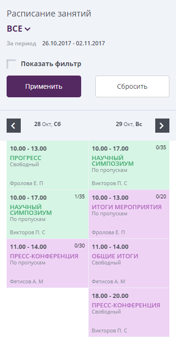Click the chevron next to ВСЕ
The width and height of the screenshot is (176, 348).
point(27,29)
